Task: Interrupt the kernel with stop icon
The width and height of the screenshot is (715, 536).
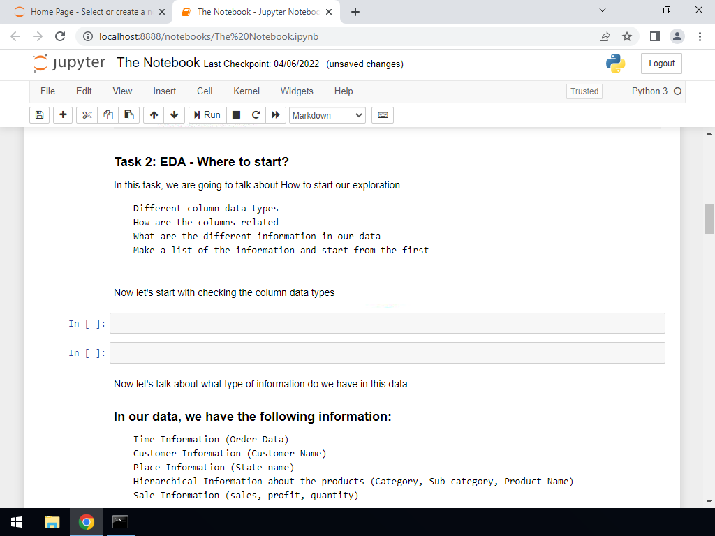Action: [236, 115]
